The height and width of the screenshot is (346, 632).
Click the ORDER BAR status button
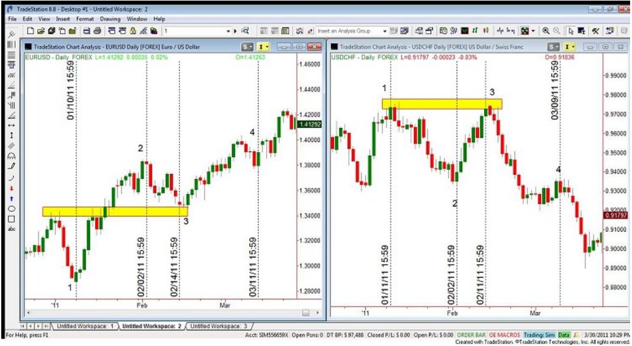click(x=471, y=335)
